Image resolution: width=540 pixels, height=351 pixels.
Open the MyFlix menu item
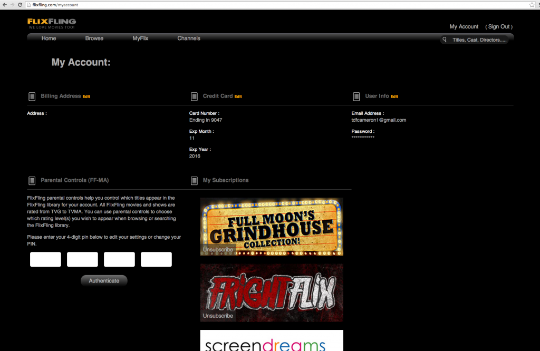pos(140,38)
